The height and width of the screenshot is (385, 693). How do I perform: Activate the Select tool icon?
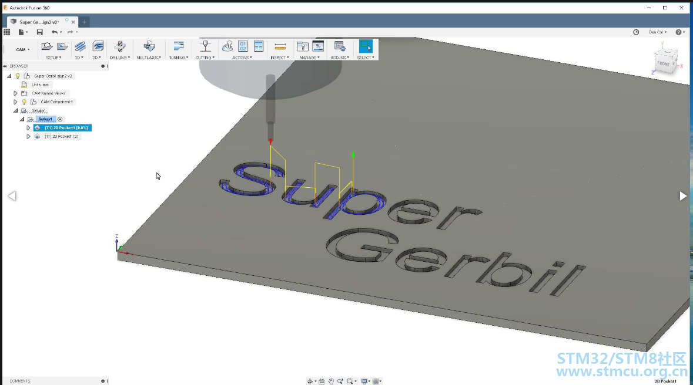[366, 46]
